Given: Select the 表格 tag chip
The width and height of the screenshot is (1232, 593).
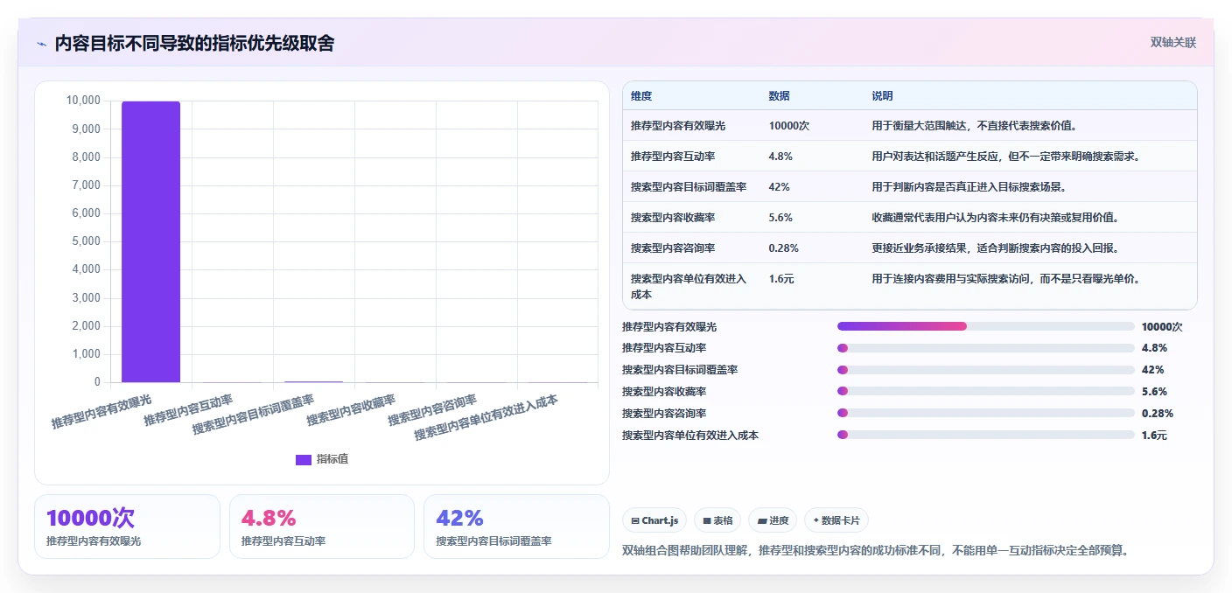Looking at the screenshot, I should pyautogui.click(x=717, y=520).
